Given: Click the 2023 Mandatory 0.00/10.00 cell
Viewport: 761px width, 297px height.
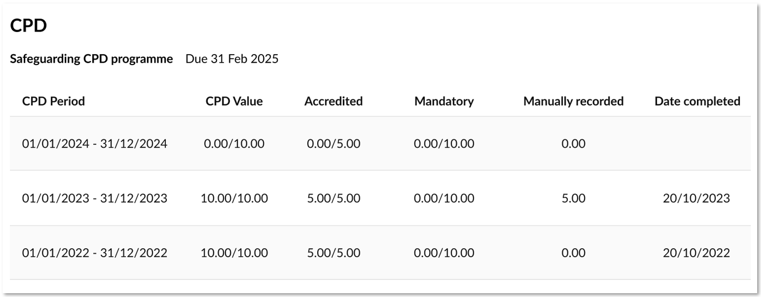Looking at the screenshot, I should 444,198.
